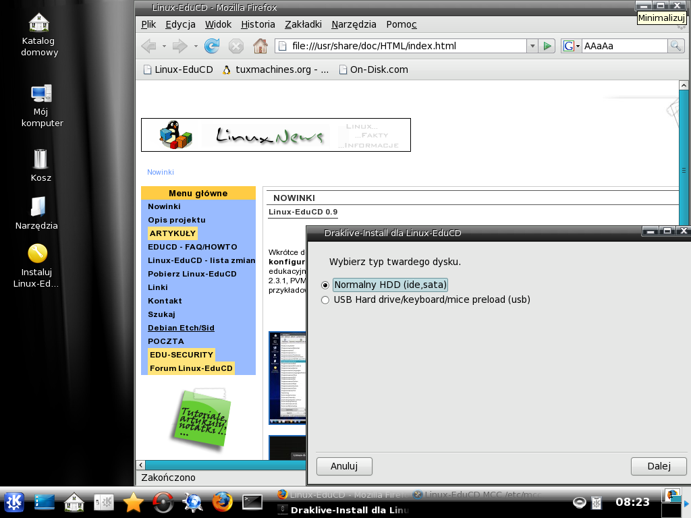Open the Debian Etch/Sid link
Viewport: 691px width, 518px height.
(181, 328)
